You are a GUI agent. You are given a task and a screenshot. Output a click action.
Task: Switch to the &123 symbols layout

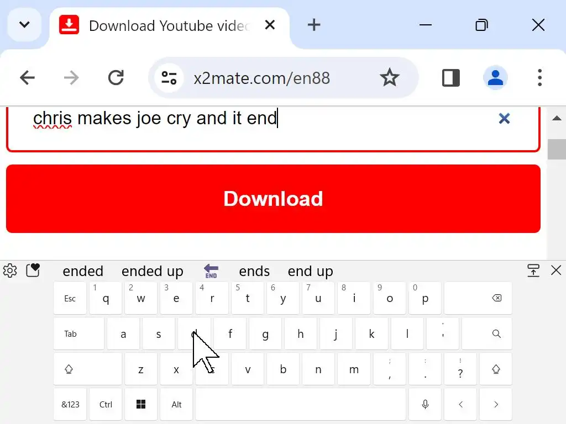70,405
